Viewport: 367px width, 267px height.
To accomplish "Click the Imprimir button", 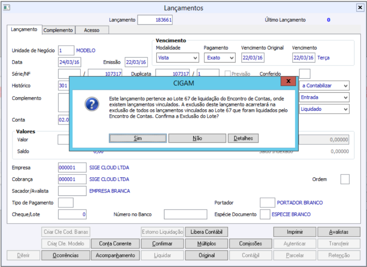I will [295, 232].
